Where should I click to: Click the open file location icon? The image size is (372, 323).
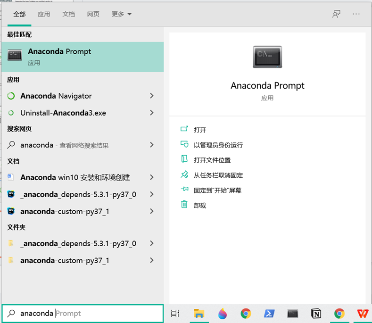[x=184, y=159]
